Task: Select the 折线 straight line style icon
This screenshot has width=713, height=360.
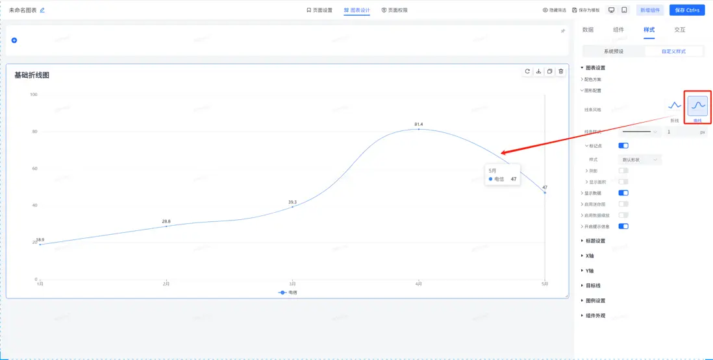Action: (x=675, y=106)
